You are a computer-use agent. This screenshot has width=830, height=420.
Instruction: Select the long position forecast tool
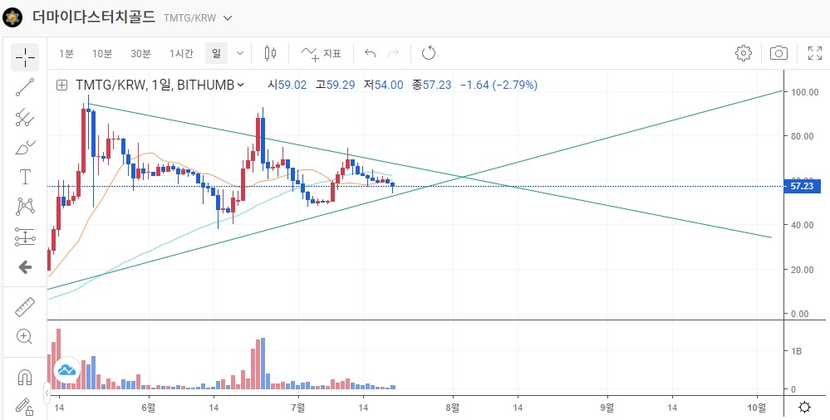coord(25,237)
